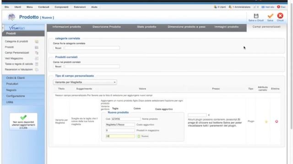Open the Menu menu item
The image size is (293, 164).
29,7
